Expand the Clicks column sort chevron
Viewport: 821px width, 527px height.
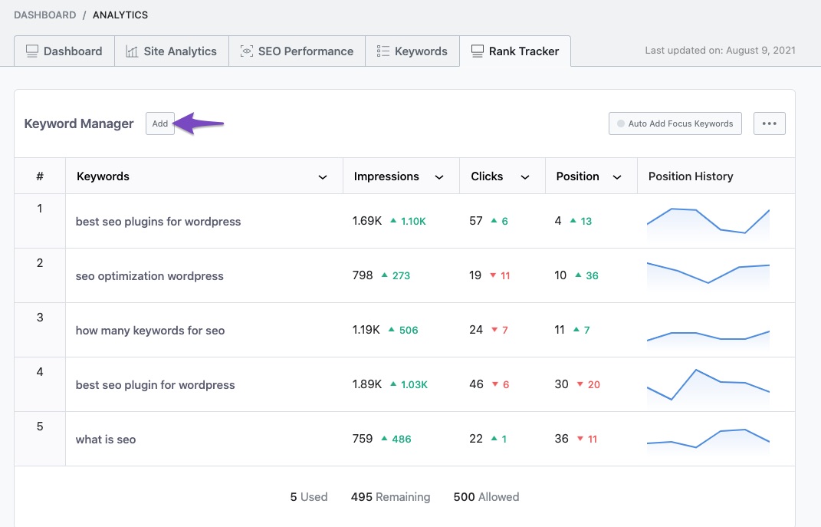coord(525,177)
